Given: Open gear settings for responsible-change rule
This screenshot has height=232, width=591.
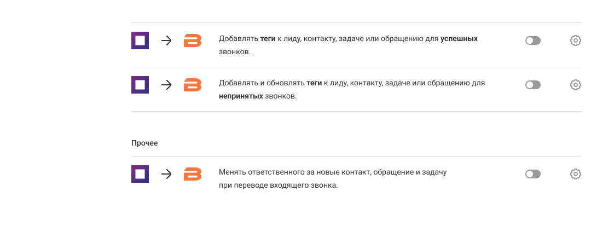Looking at the screenshot, I should pyautogui.click(x=575, y=174).
